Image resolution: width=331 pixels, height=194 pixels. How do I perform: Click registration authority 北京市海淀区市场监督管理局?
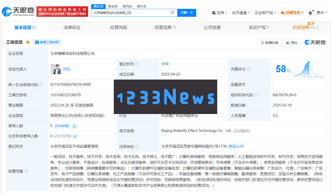pyautogui.click(x=74, y=146)
